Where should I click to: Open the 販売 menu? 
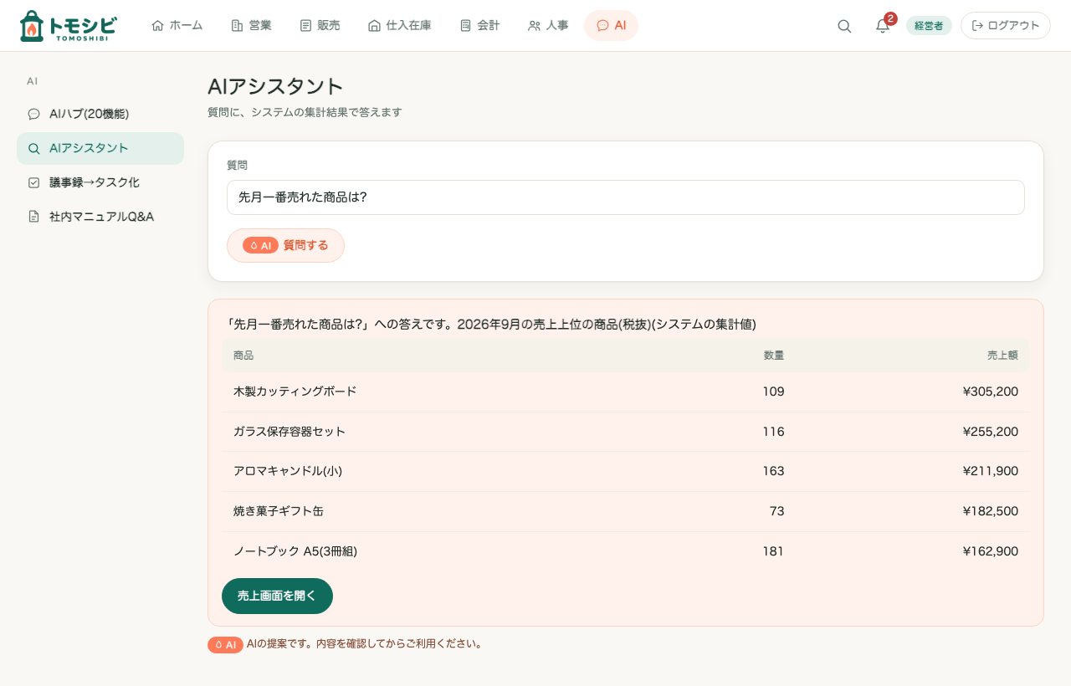pos(320,26)
